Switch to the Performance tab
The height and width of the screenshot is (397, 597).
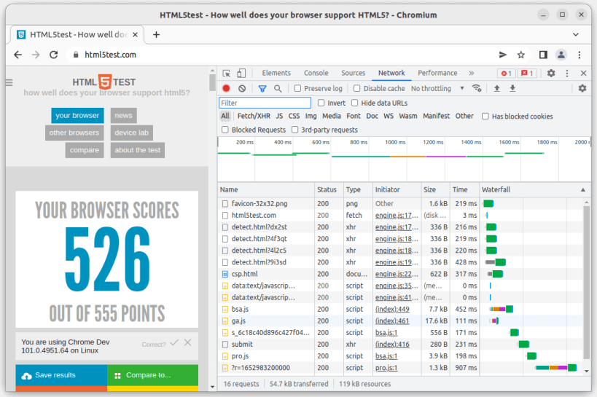(437, 73)
